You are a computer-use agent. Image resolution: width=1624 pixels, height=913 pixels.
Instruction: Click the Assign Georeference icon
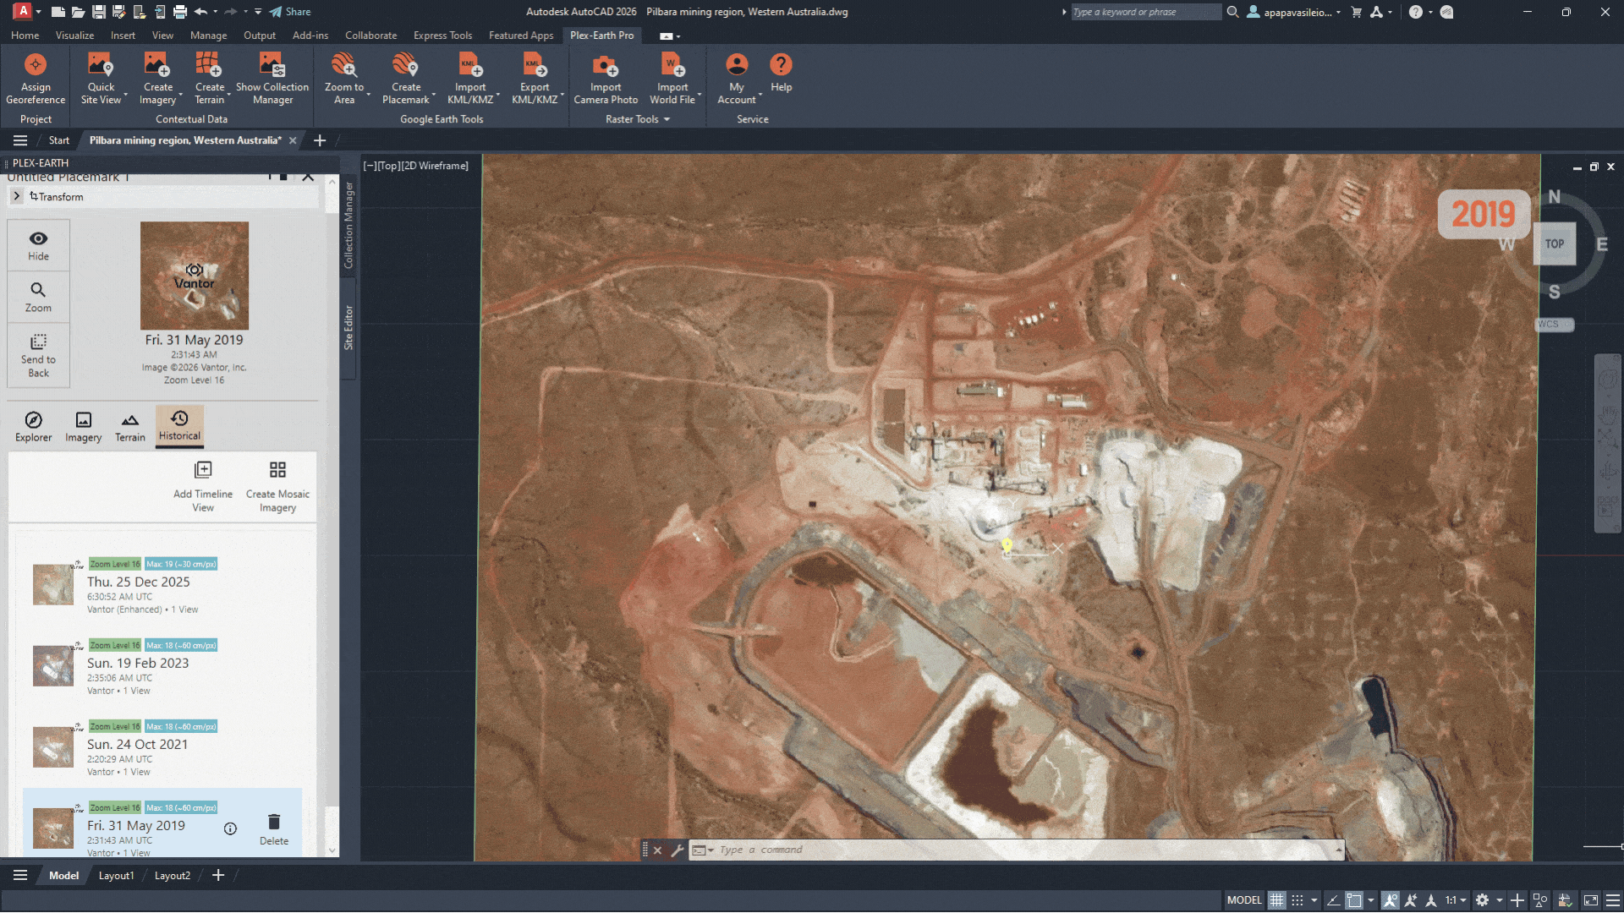click(x=36, y=66)
